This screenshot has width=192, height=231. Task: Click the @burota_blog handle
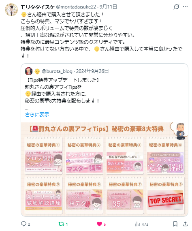57,71
